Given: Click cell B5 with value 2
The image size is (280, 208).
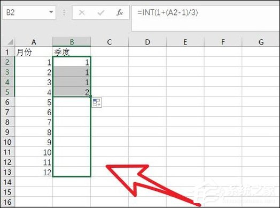Looking at the screenshot, I should pyautogui.click(x=72, y=92).
